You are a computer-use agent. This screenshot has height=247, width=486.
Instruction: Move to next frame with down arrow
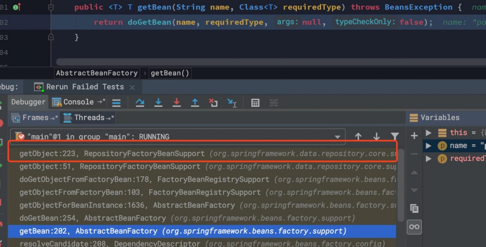[x=377, y=136]
